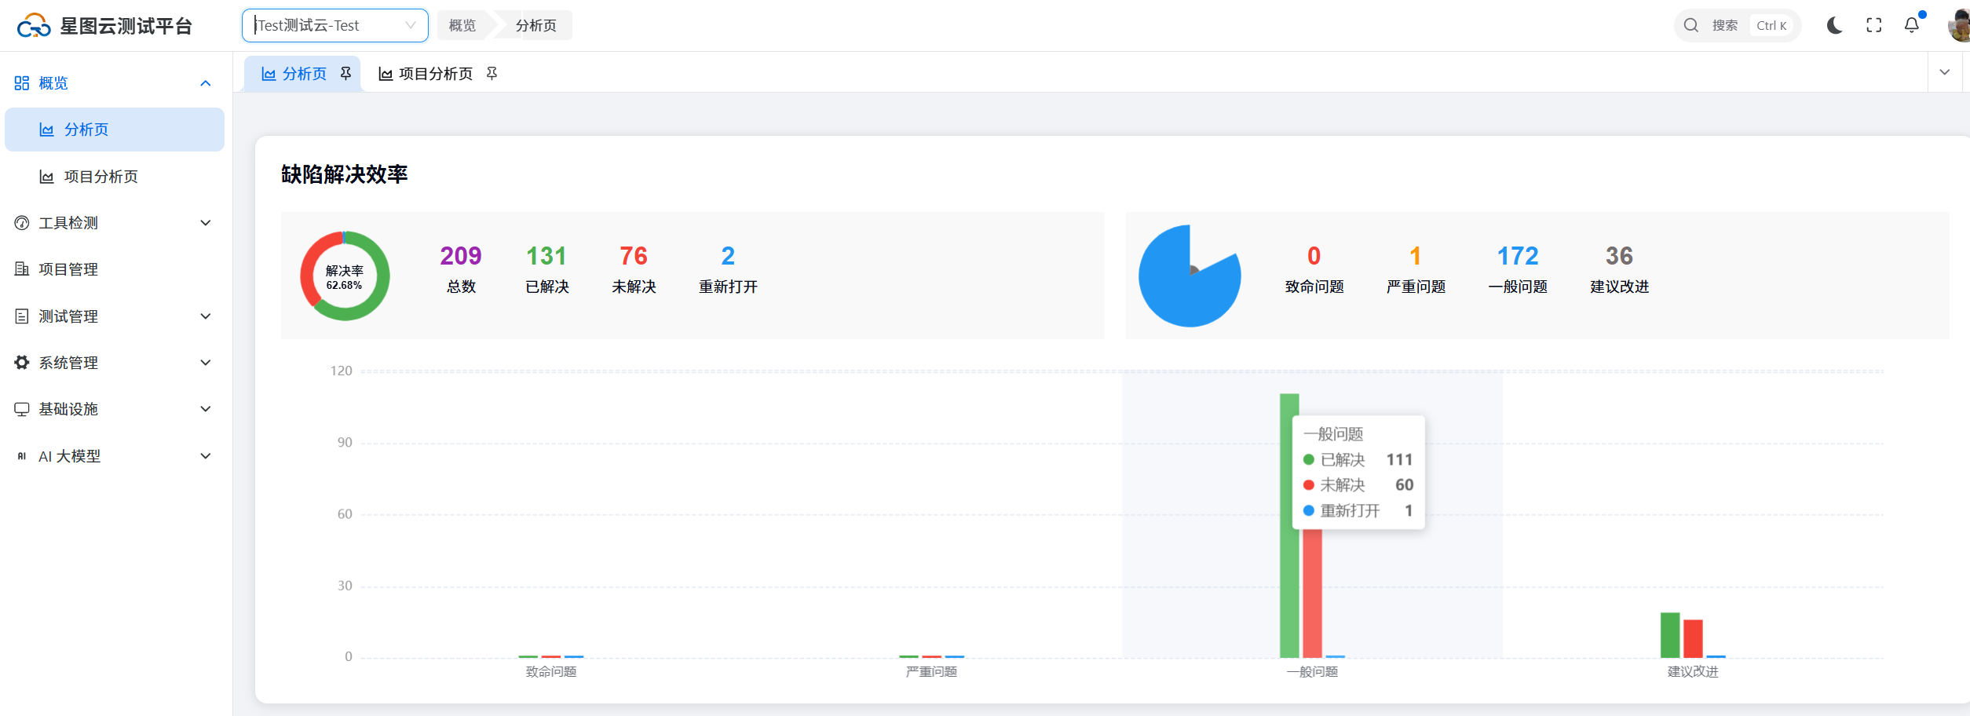The width and height of the screenshot is (1970, 716).
Task: Toggle dark mode with moon icon
Action: tap(1834, 26)
